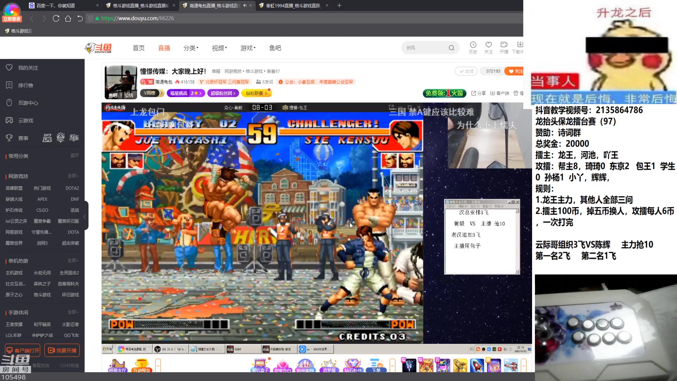
Task: Open the 英雄联盟 category link
Action: 14,188
